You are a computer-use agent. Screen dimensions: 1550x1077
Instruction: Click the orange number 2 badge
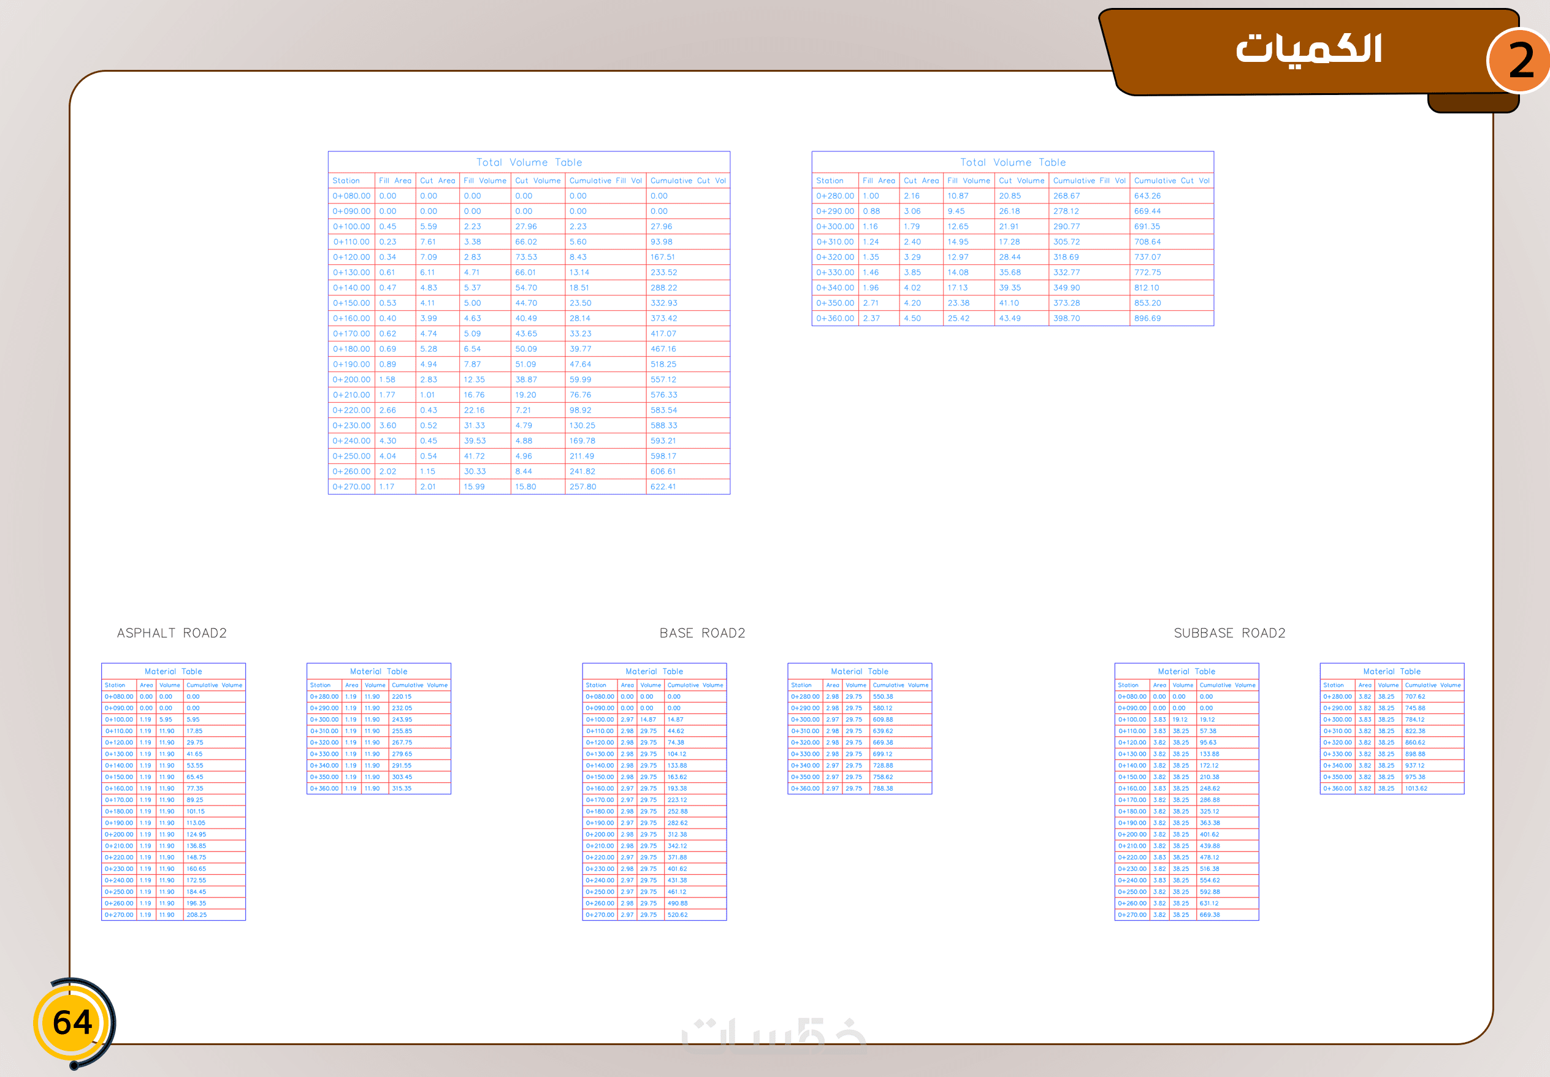click(x=1519, y=61)
